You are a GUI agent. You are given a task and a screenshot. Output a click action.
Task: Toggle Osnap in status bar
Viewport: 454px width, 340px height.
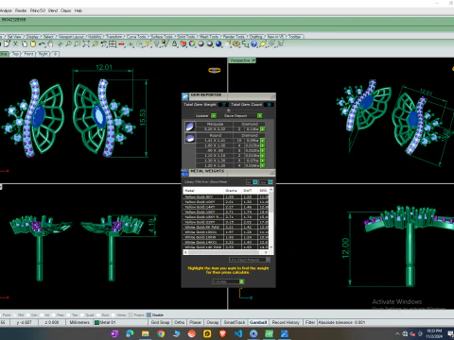tap(212, 322)
